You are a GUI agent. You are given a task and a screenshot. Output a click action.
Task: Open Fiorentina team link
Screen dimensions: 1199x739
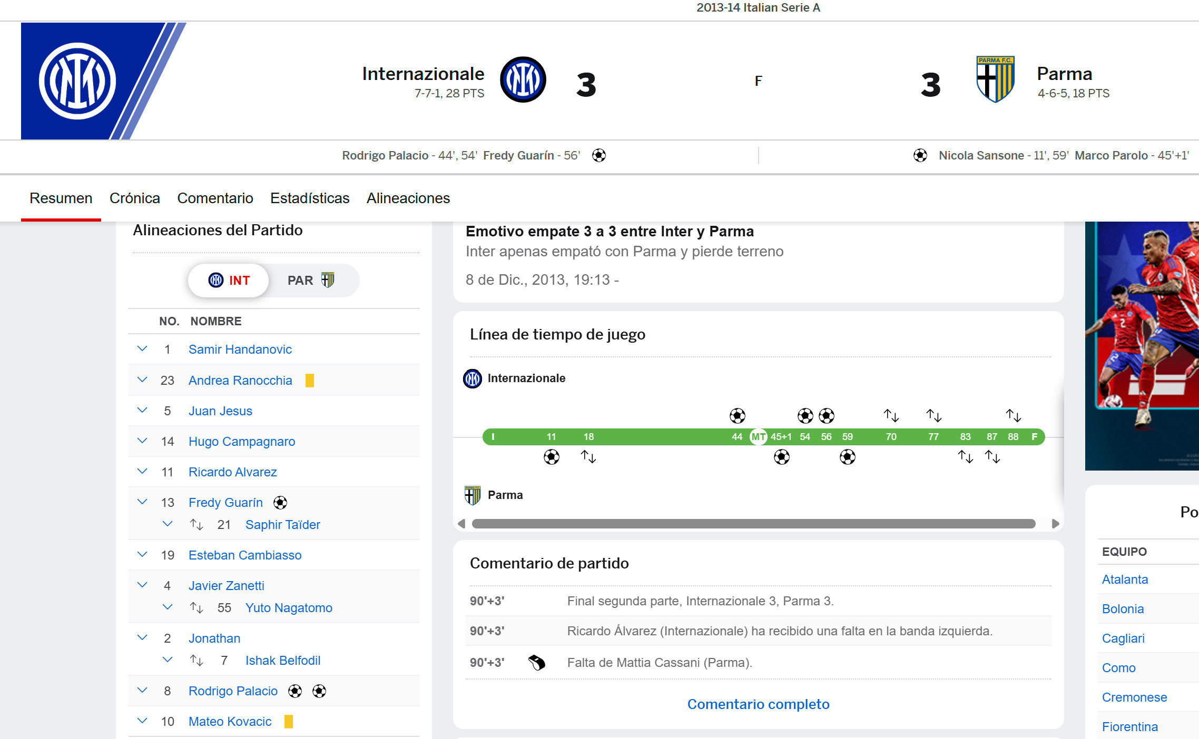tap(1130, 727)
